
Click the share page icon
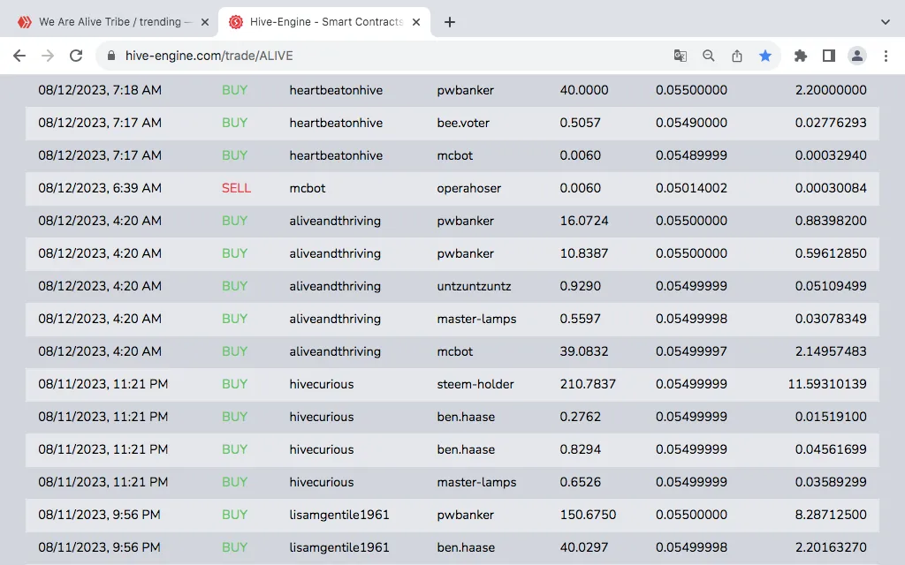coord(736,56)
